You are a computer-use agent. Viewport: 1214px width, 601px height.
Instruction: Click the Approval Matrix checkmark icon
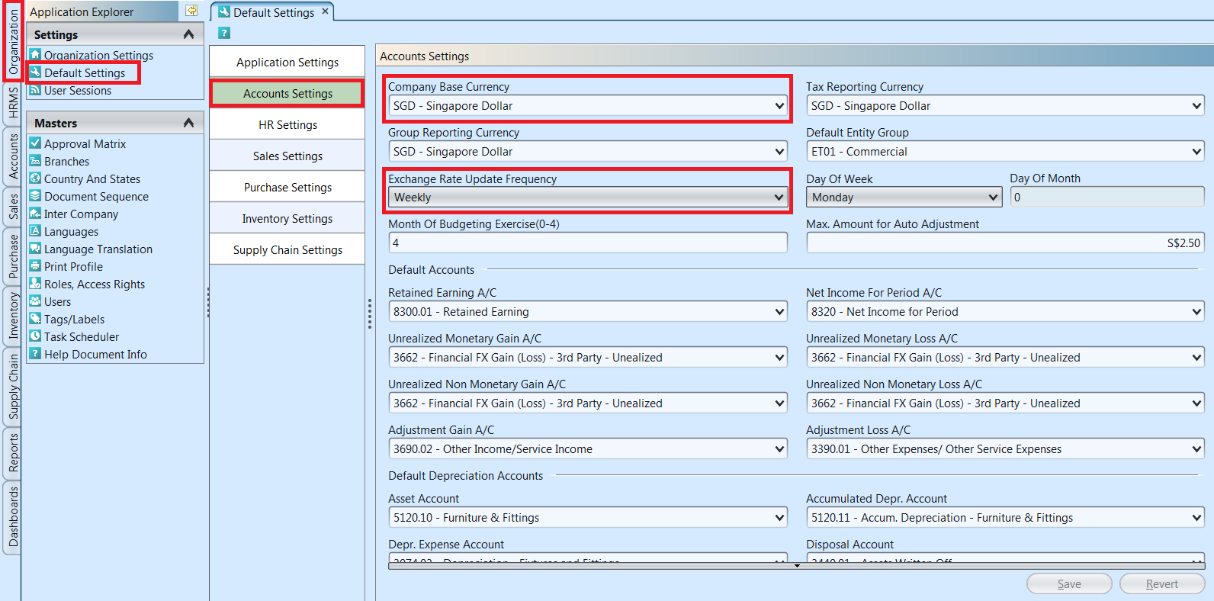(35, 143)
